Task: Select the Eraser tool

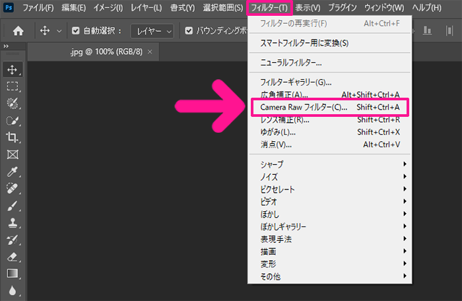Action: (12, 257)
